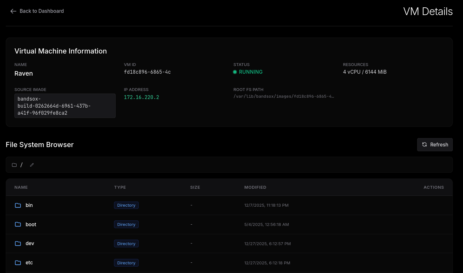Click the SIZE column header
463x273 pixels.
point(195,187)
